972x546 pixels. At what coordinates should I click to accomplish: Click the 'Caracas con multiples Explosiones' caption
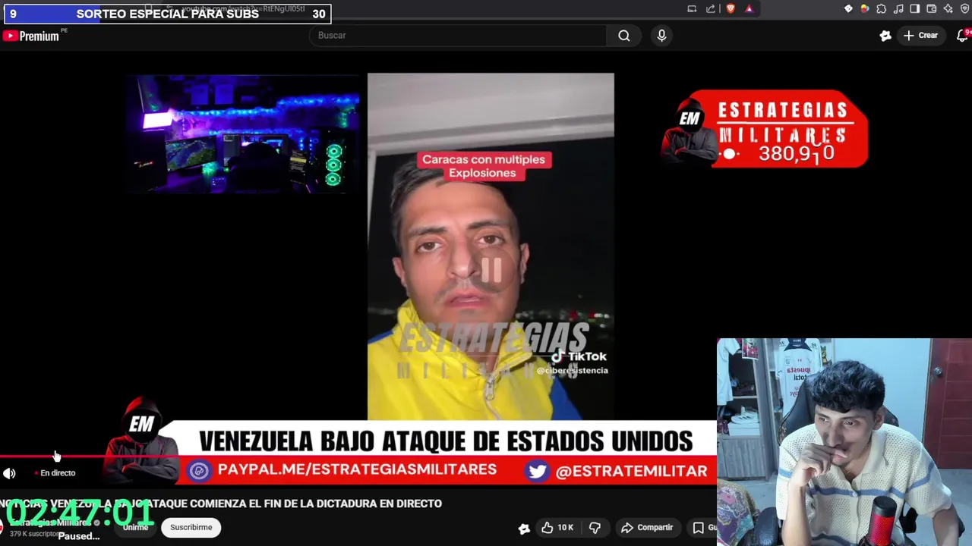[x=484, y=166]
